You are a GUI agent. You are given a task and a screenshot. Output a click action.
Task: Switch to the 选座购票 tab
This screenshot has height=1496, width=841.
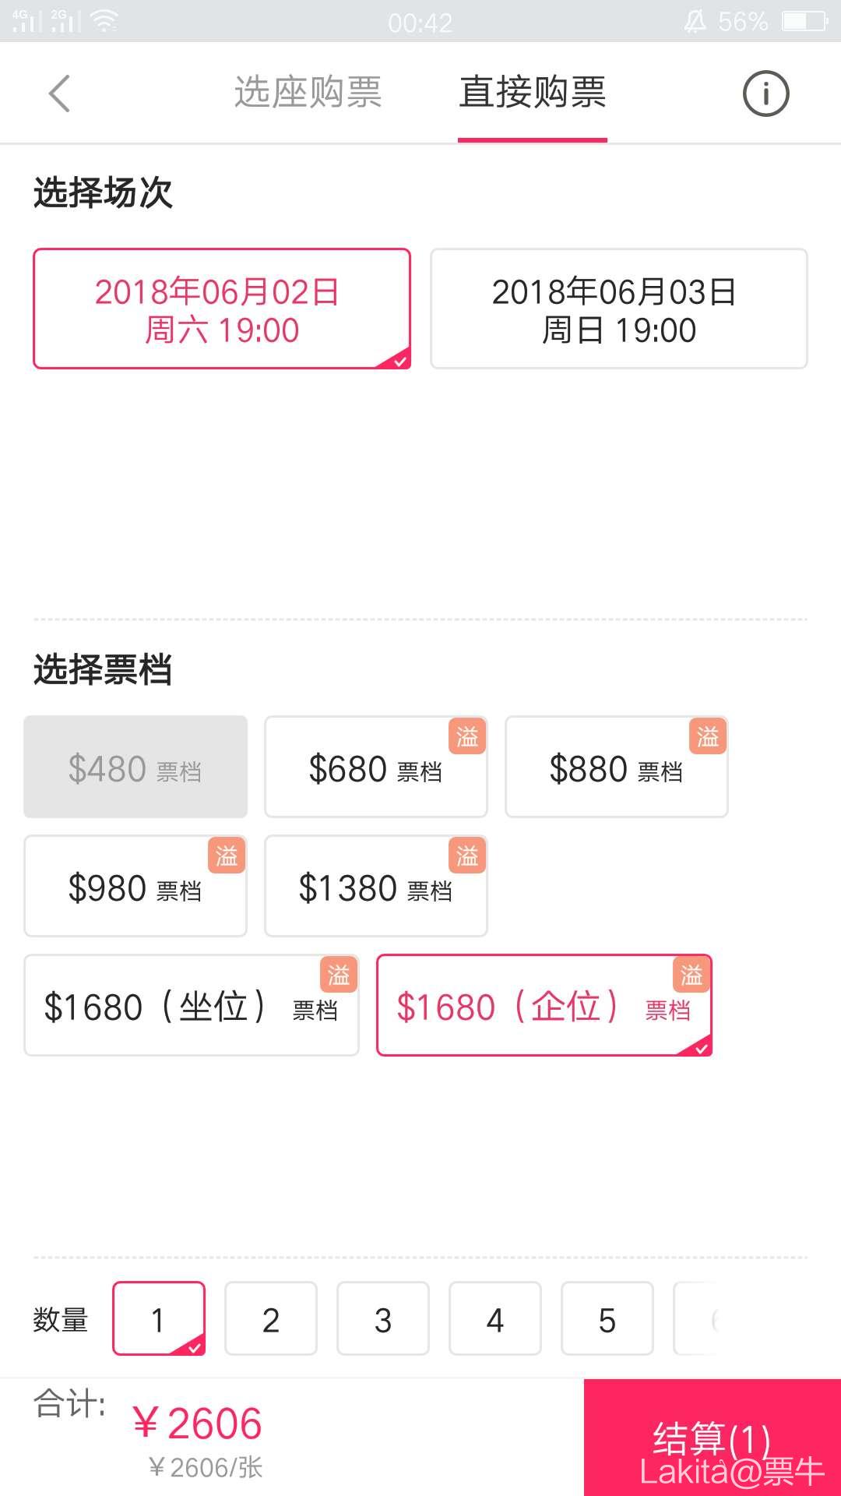pos(308,93)
